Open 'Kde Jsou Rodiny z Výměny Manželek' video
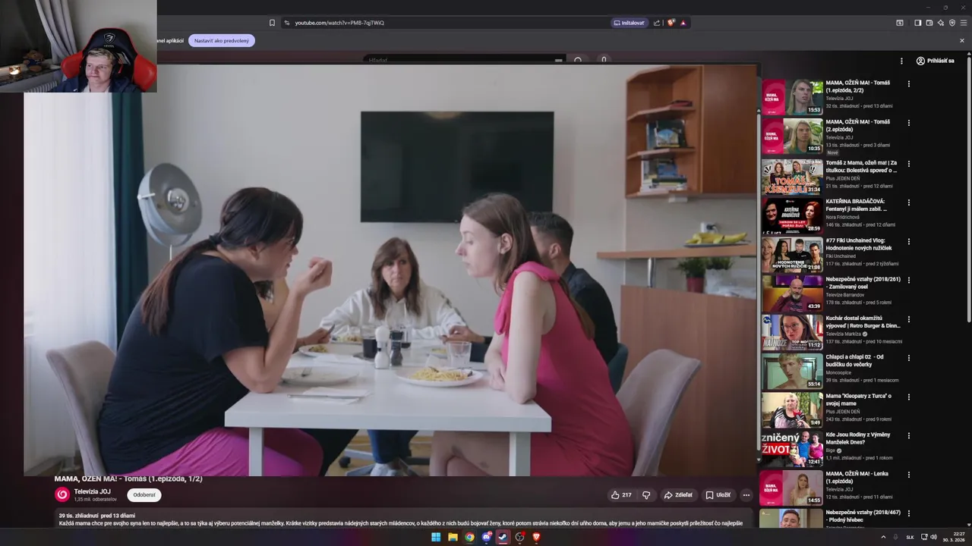 pos(858,438)
